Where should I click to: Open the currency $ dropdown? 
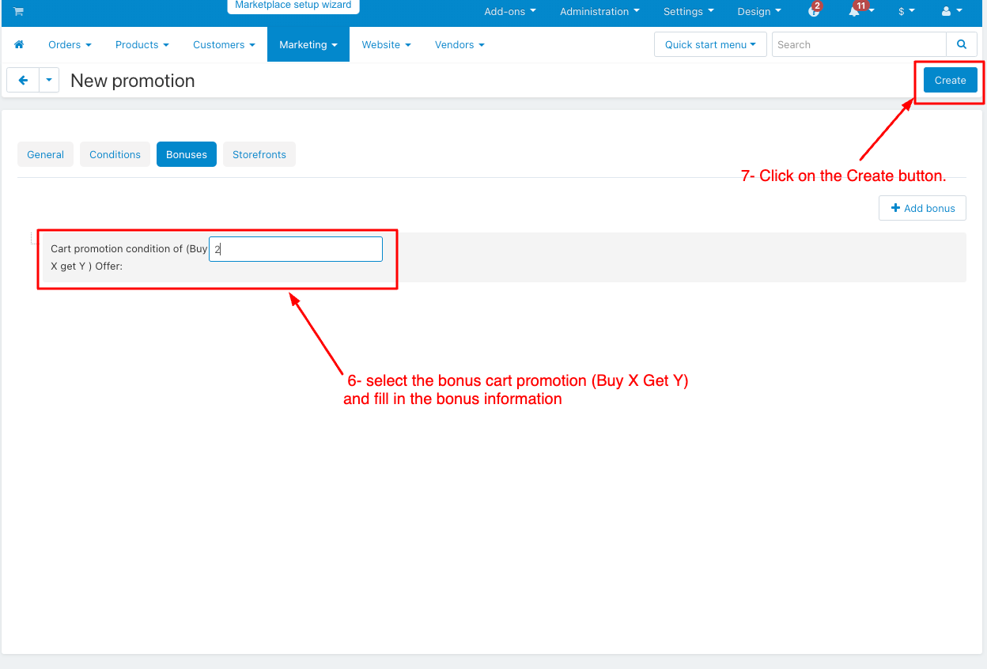pyautogui.click(x=906, y=12)
